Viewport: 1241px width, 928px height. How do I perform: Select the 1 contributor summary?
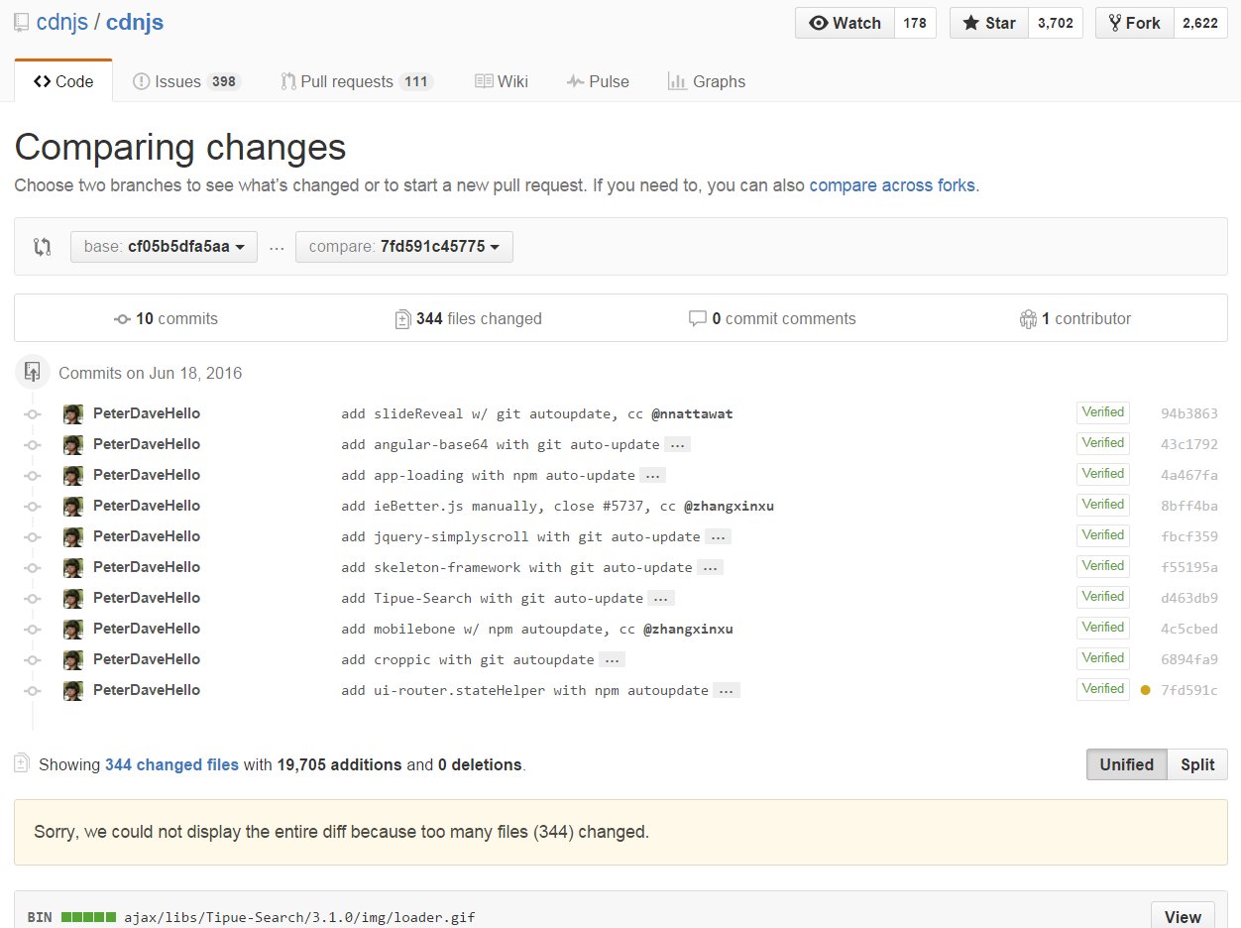coord(1075,319)
